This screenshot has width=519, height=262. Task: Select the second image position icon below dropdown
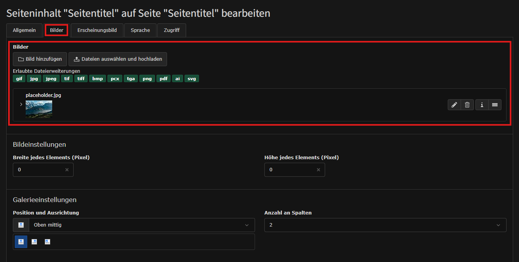point(34,242)
